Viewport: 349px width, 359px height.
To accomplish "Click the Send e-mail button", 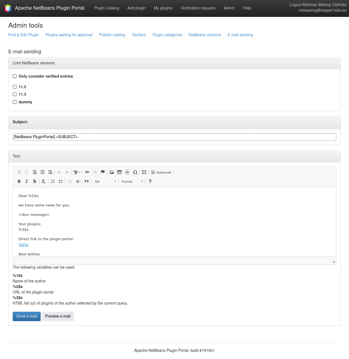I will click(27, 316).
